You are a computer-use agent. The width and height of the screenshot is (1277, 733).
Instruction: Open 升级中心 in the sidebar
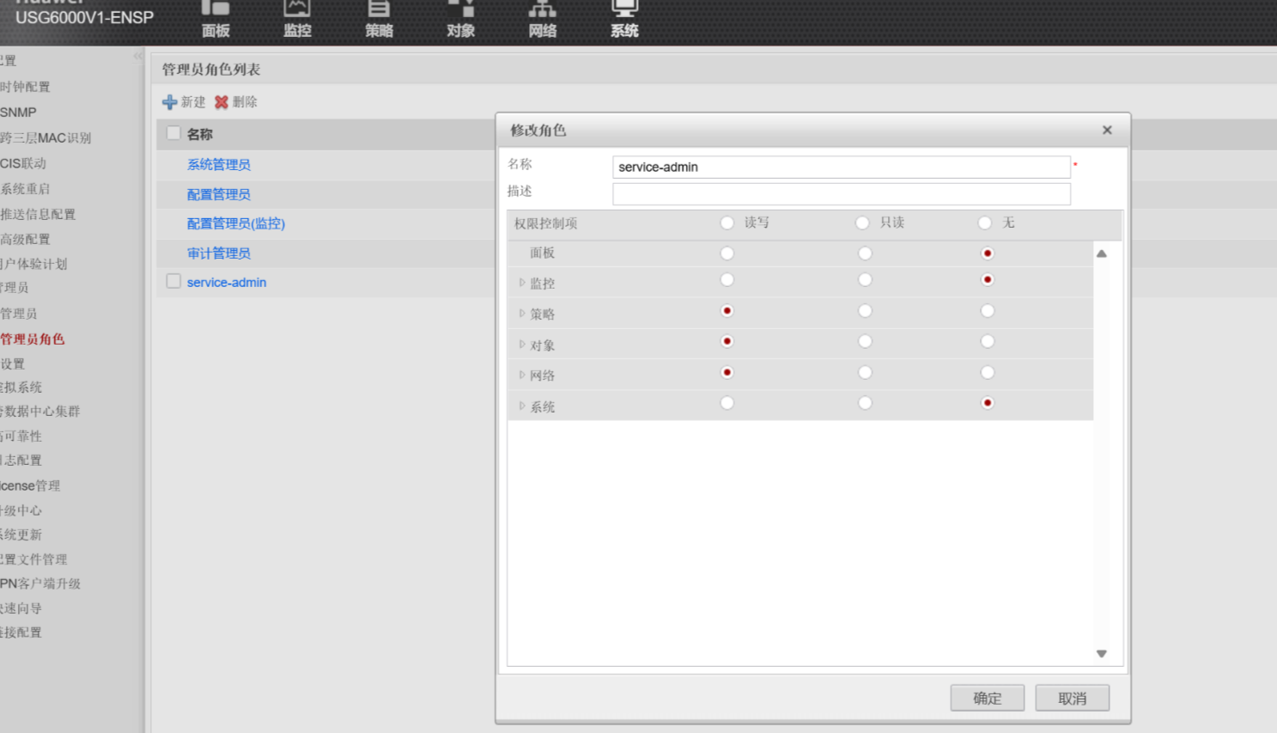click(21, 510)
